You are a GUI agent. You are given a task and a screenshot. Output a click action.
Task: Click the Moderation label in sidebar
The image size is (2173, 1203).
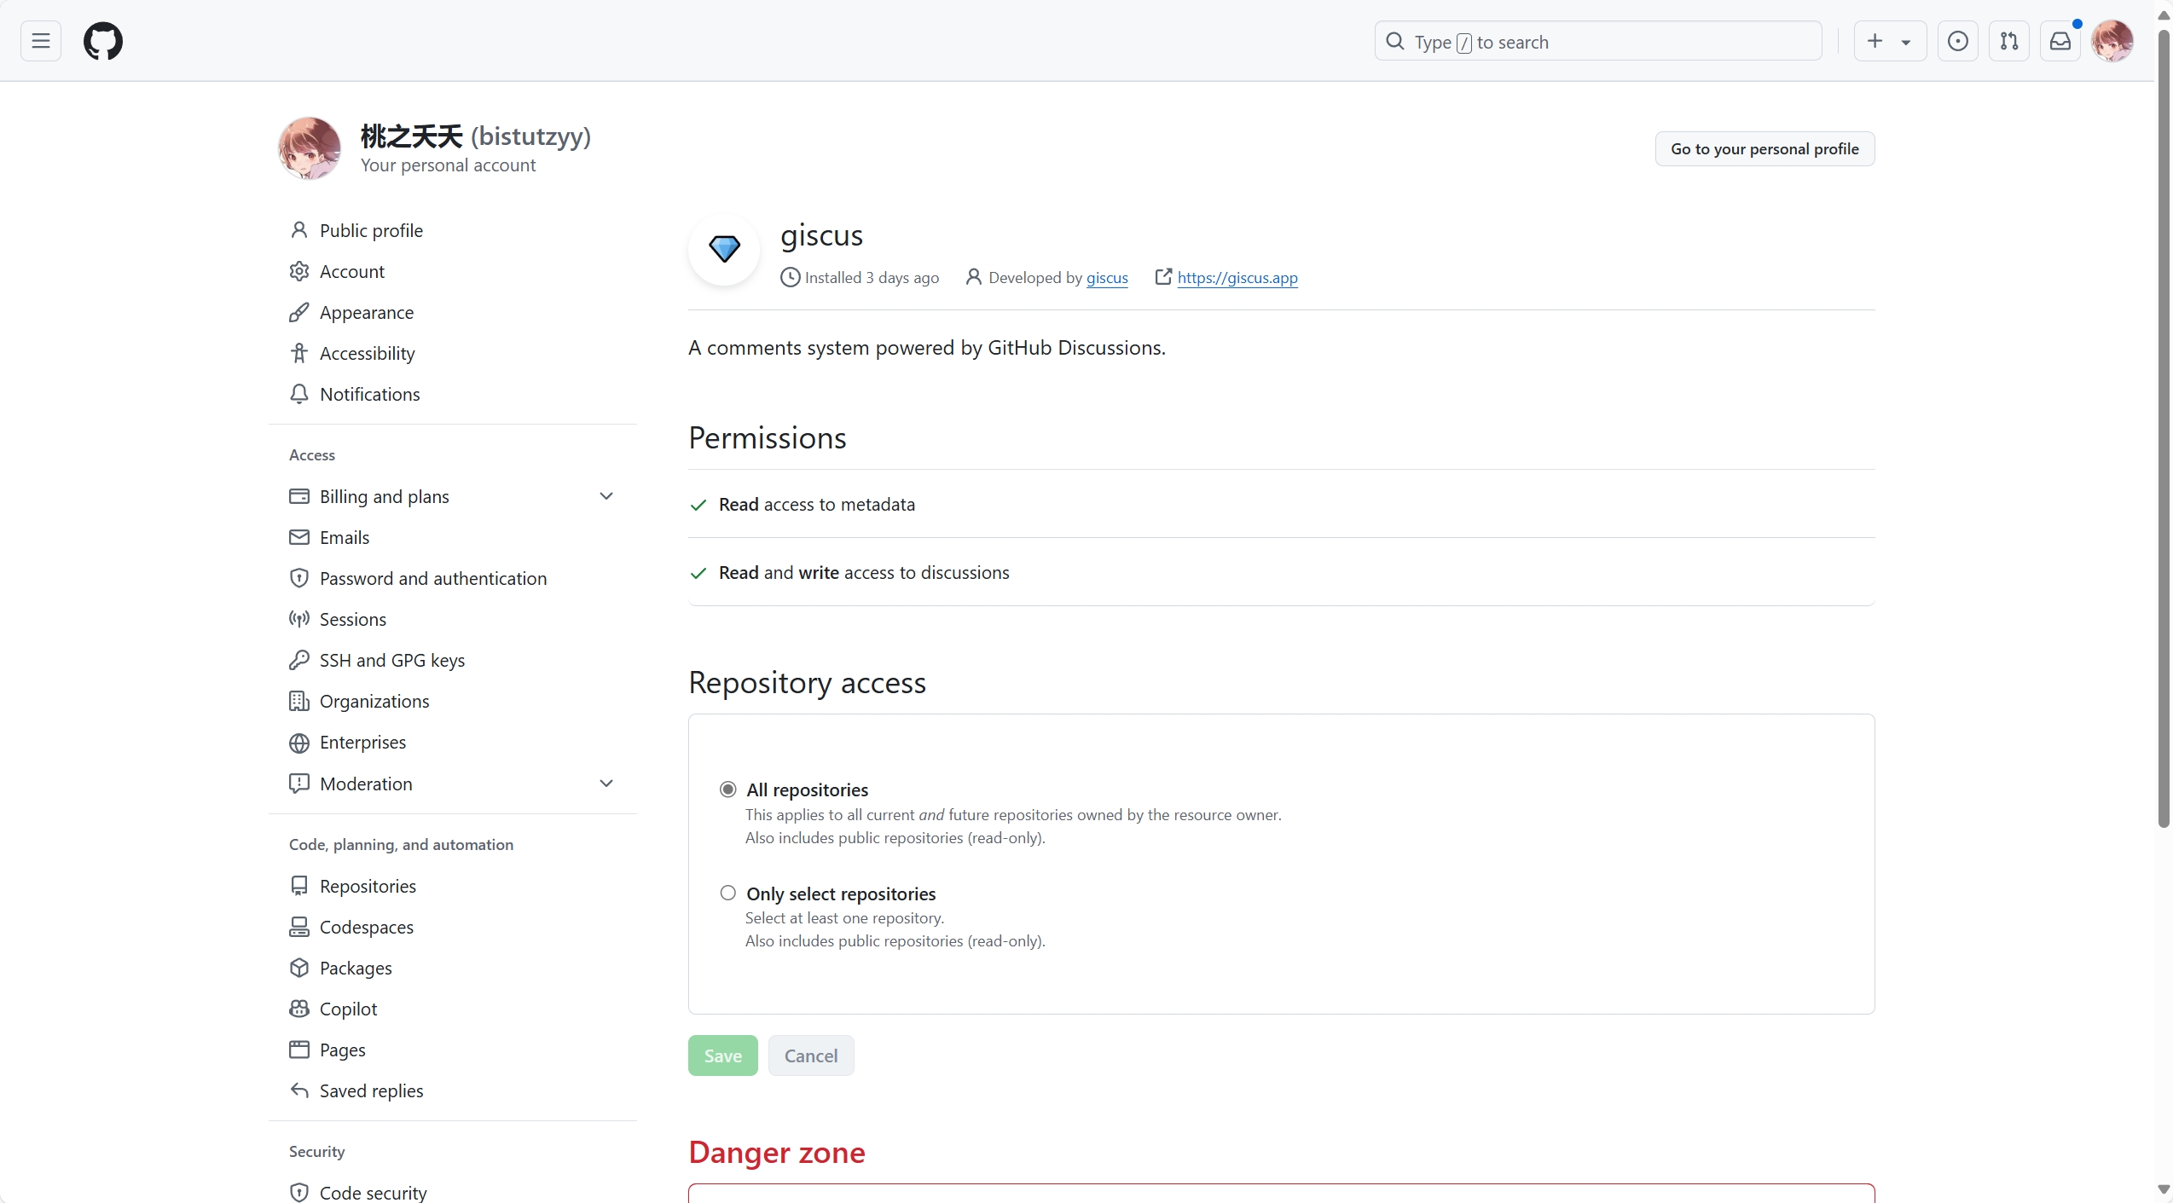point(366,784)
